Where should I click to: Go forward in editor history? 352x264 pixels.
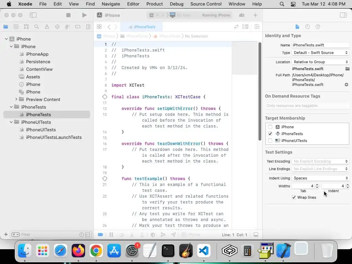(x=116, y=27)
